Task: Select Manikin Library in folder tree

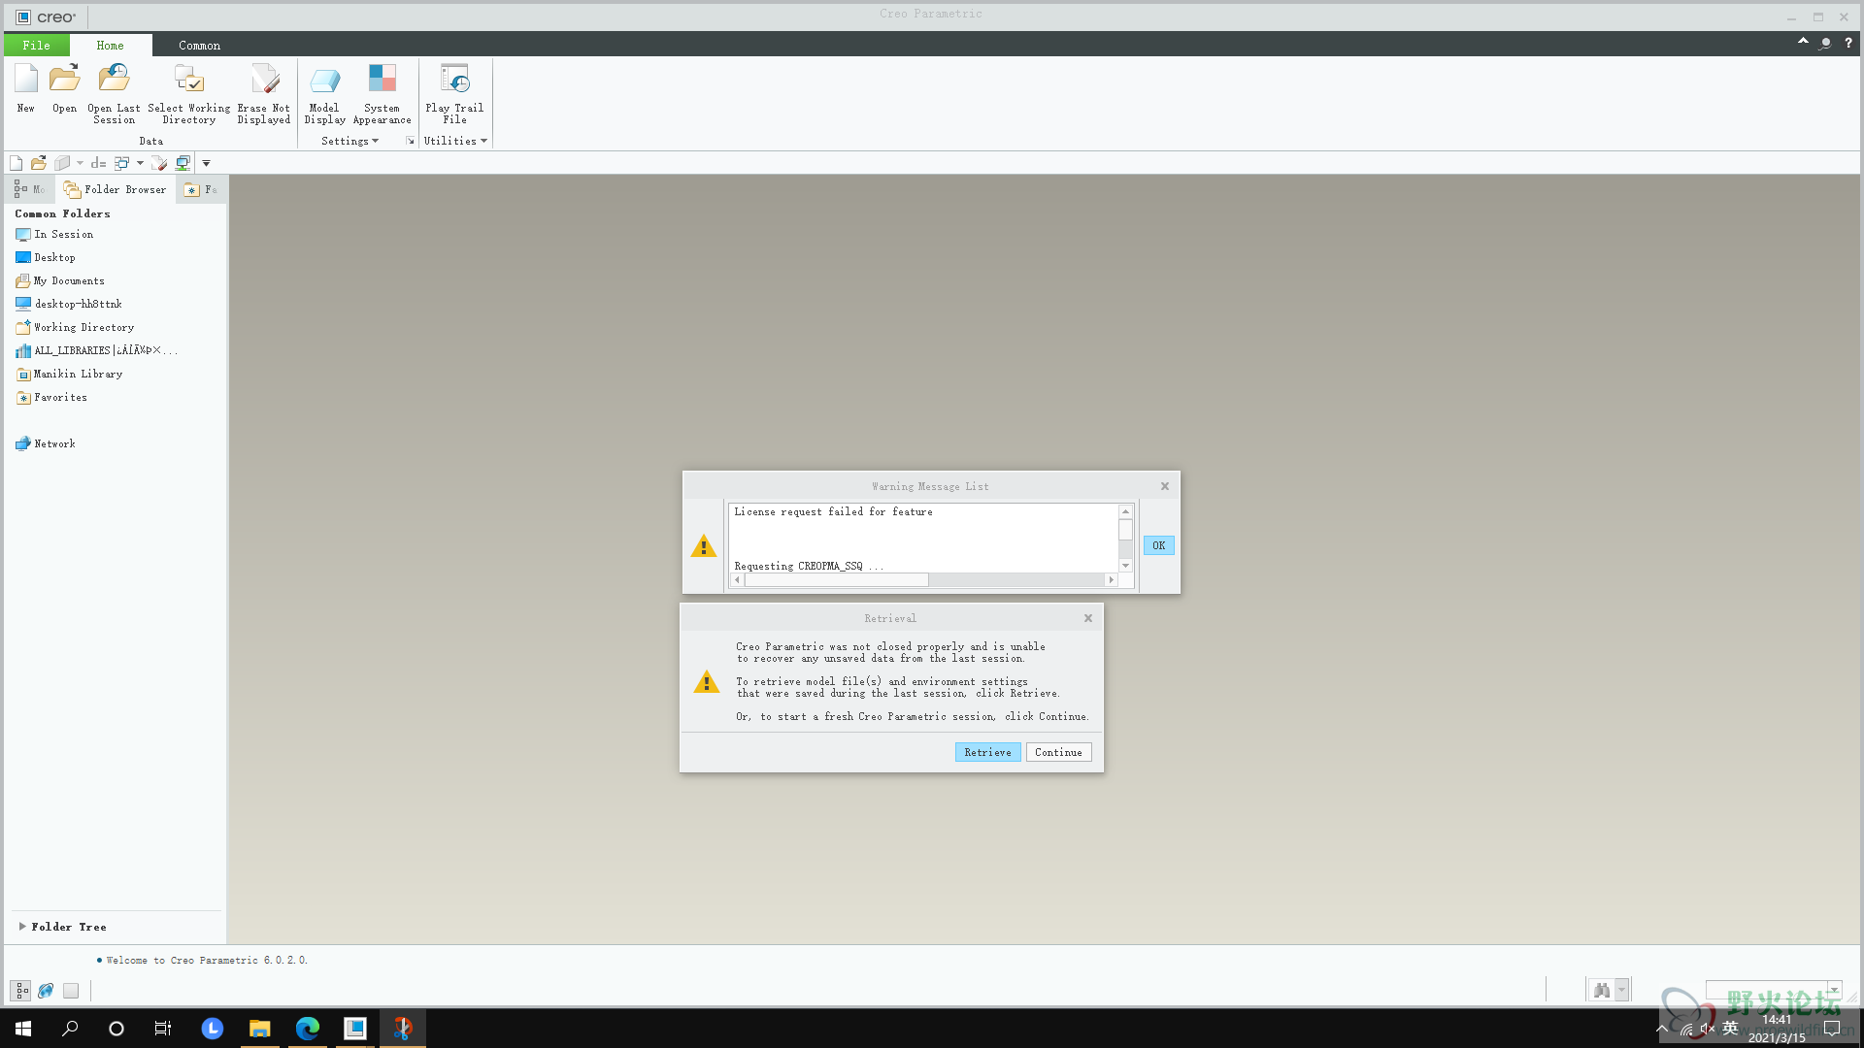Action: pos(78,374)
